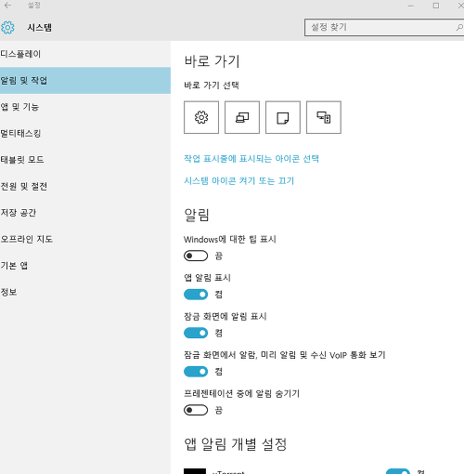This screenshot has height=474, width=464.
Task: Click '시스템 아이콘 켜기 또는 끄기' link
Action: tap(239, 180)
